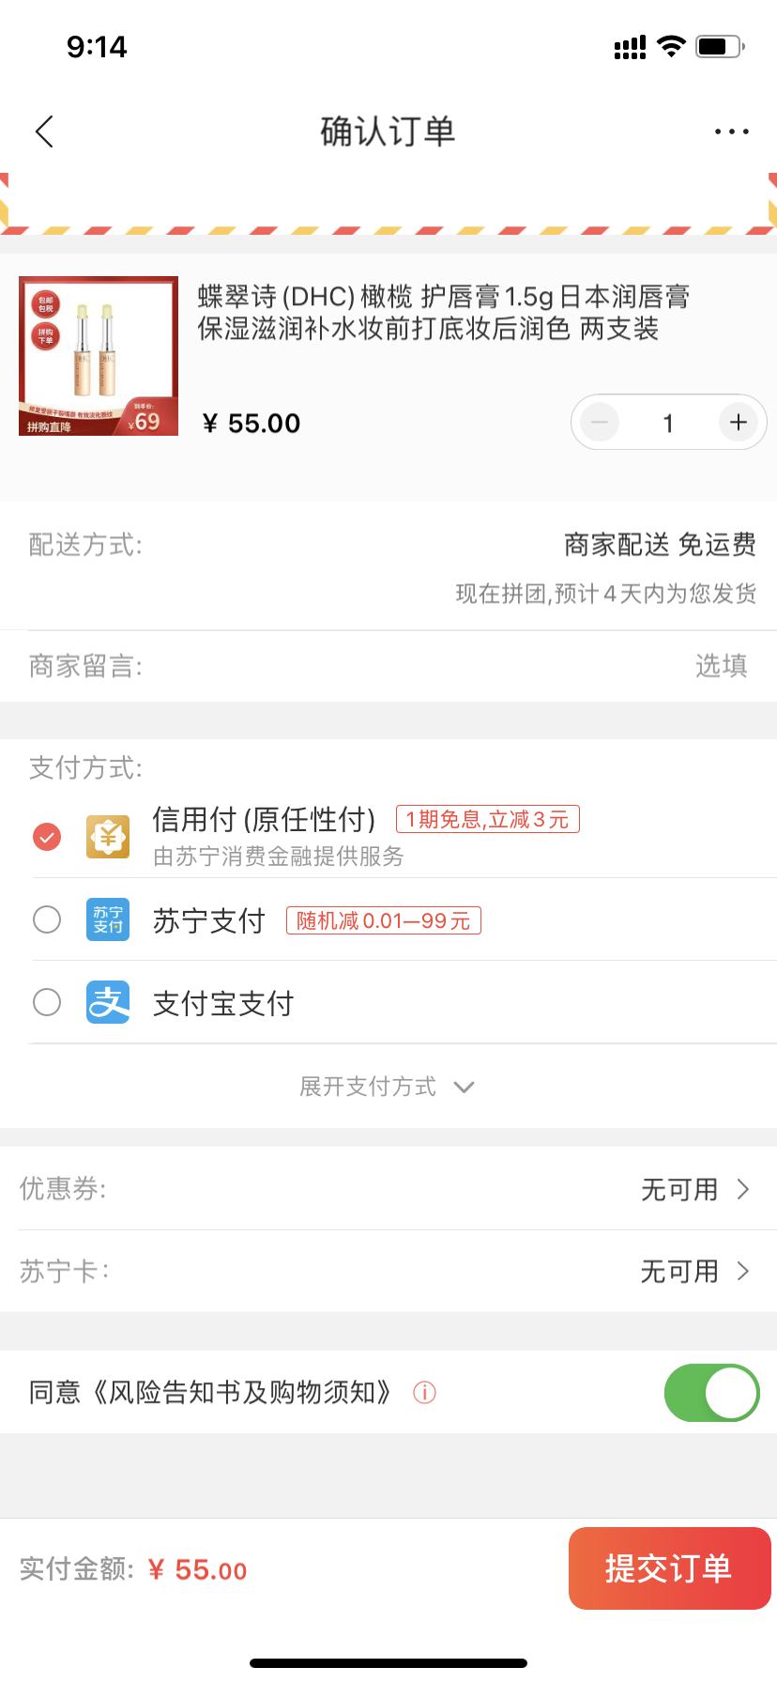Open 优惠券 coupon selection chevron
The width and height of the screenshot is (777, 1683).
(743, 1189)
